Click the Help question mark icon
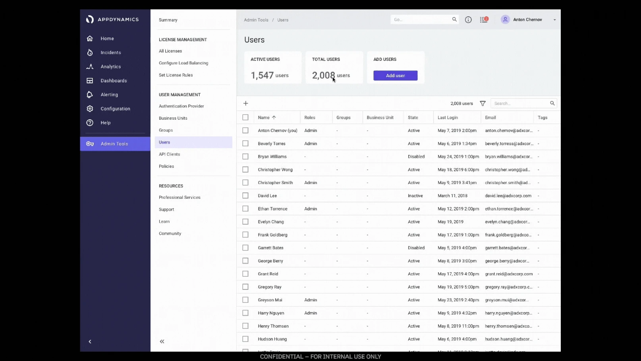 (x=90, y=122)
